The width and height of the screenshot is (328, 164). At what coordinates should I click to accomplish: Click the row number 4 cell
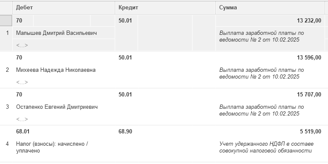click(7, 144)
